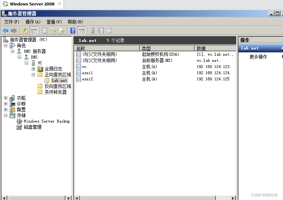Click IP address 192.168.124.124
The width and height of the screenshot is (283, 200).
click(213, 73)
